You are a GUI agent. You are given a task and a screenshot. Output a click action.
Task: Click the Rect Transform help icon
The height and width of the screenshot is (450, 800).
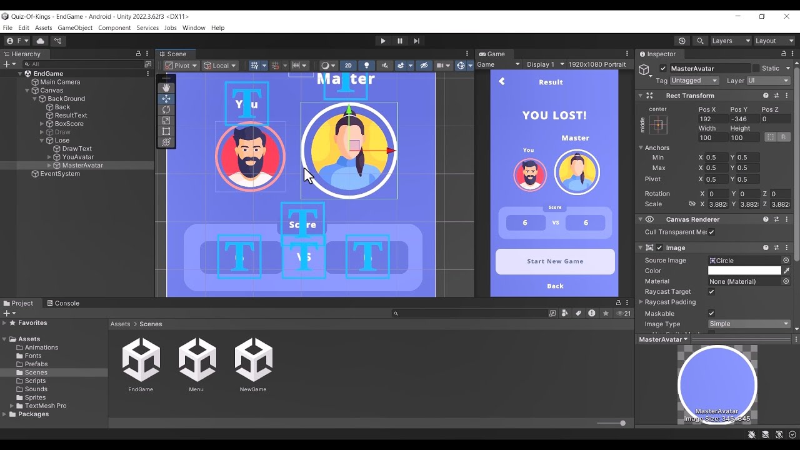point(766,96)
